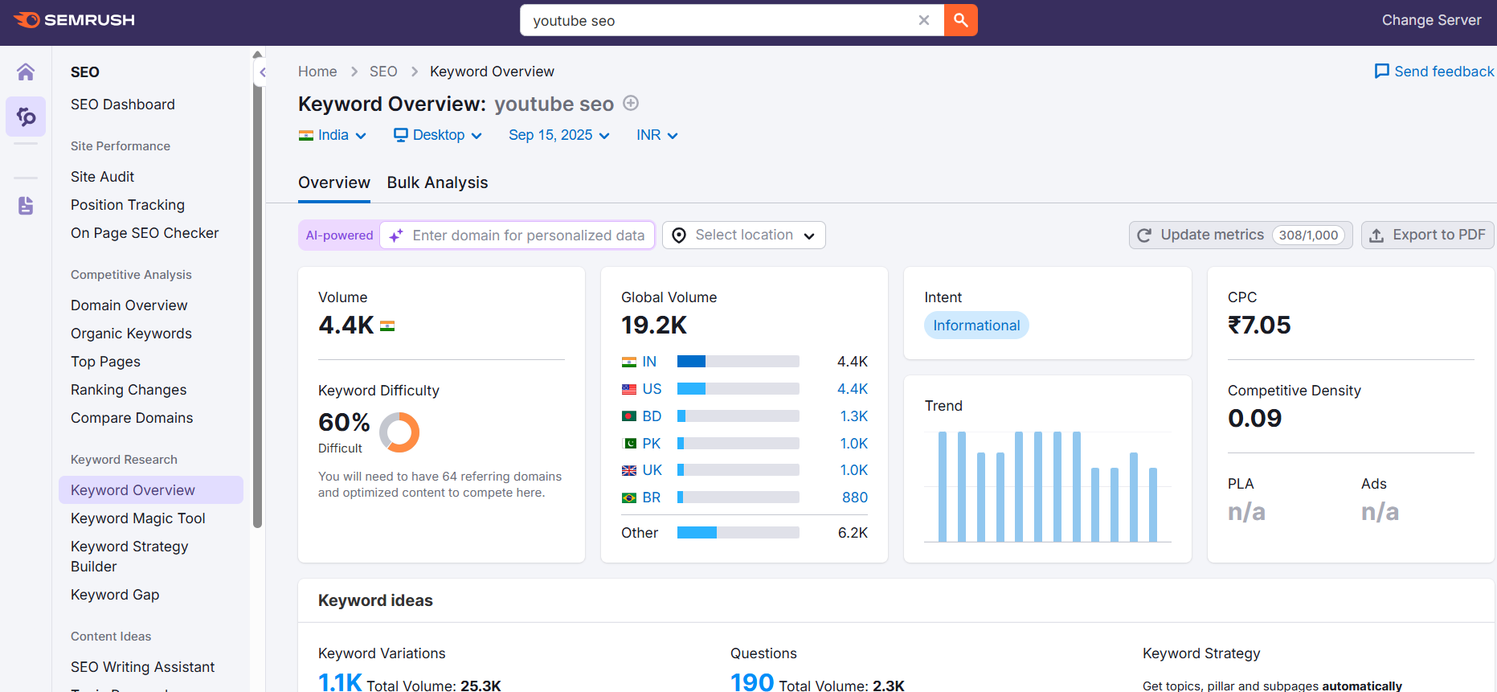The width and height of the screenshot is (1497, 692).
Task: Click the Update metrics button
Action: coord(1241,235)
